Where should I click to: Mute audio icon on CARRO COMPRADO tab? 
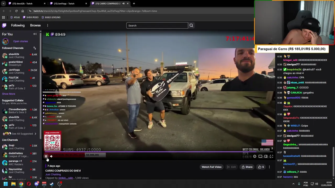click(x=123, y=4)
